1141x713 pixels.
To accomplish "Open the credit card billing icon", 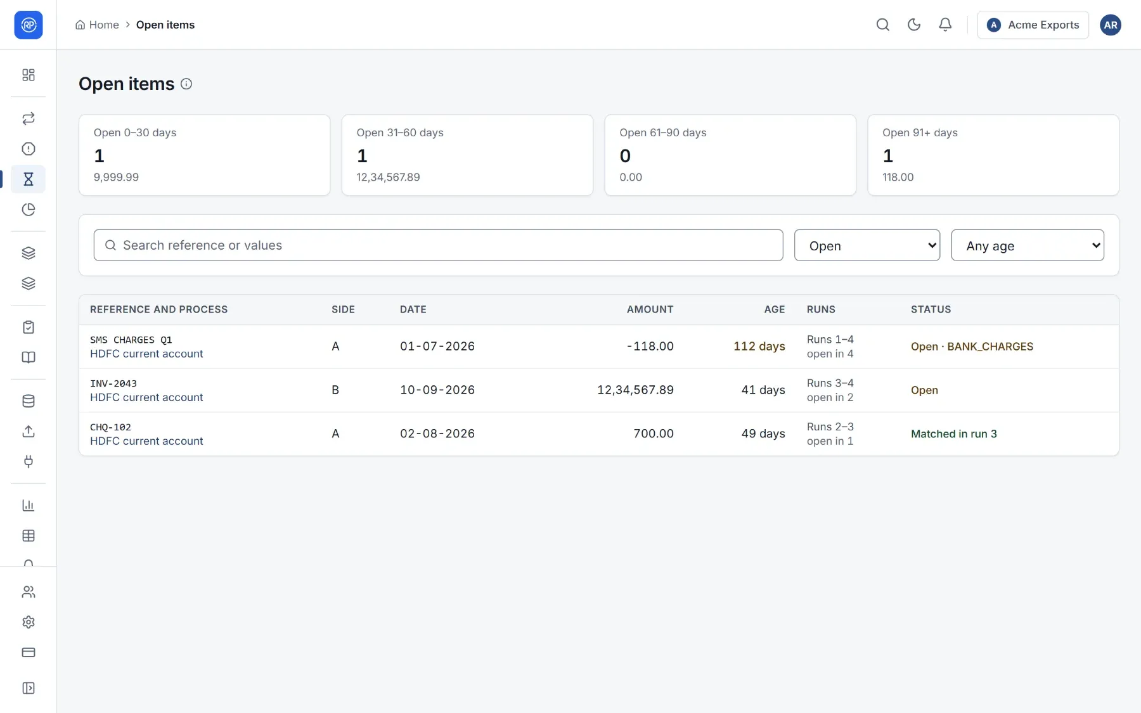I will (29, 653).
